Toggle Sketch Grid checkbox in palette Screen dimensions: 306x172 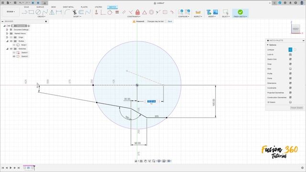(x=290, y=59)
